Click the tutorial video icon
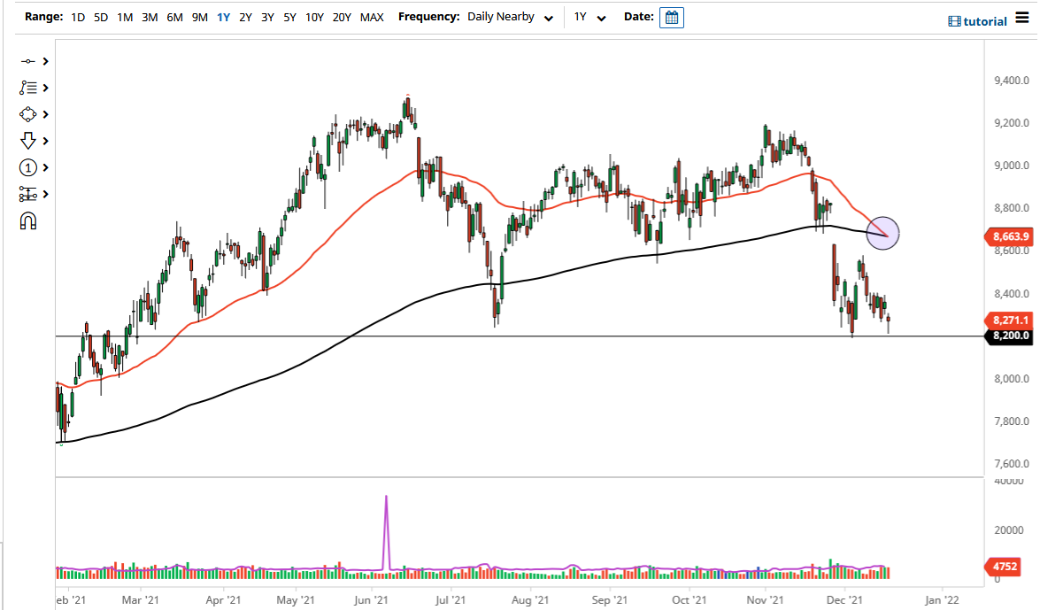 point(954,21)
